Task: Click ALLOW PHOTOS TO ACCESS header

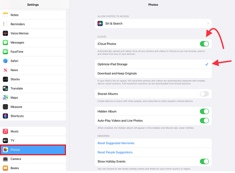Action: coord(113,16)
